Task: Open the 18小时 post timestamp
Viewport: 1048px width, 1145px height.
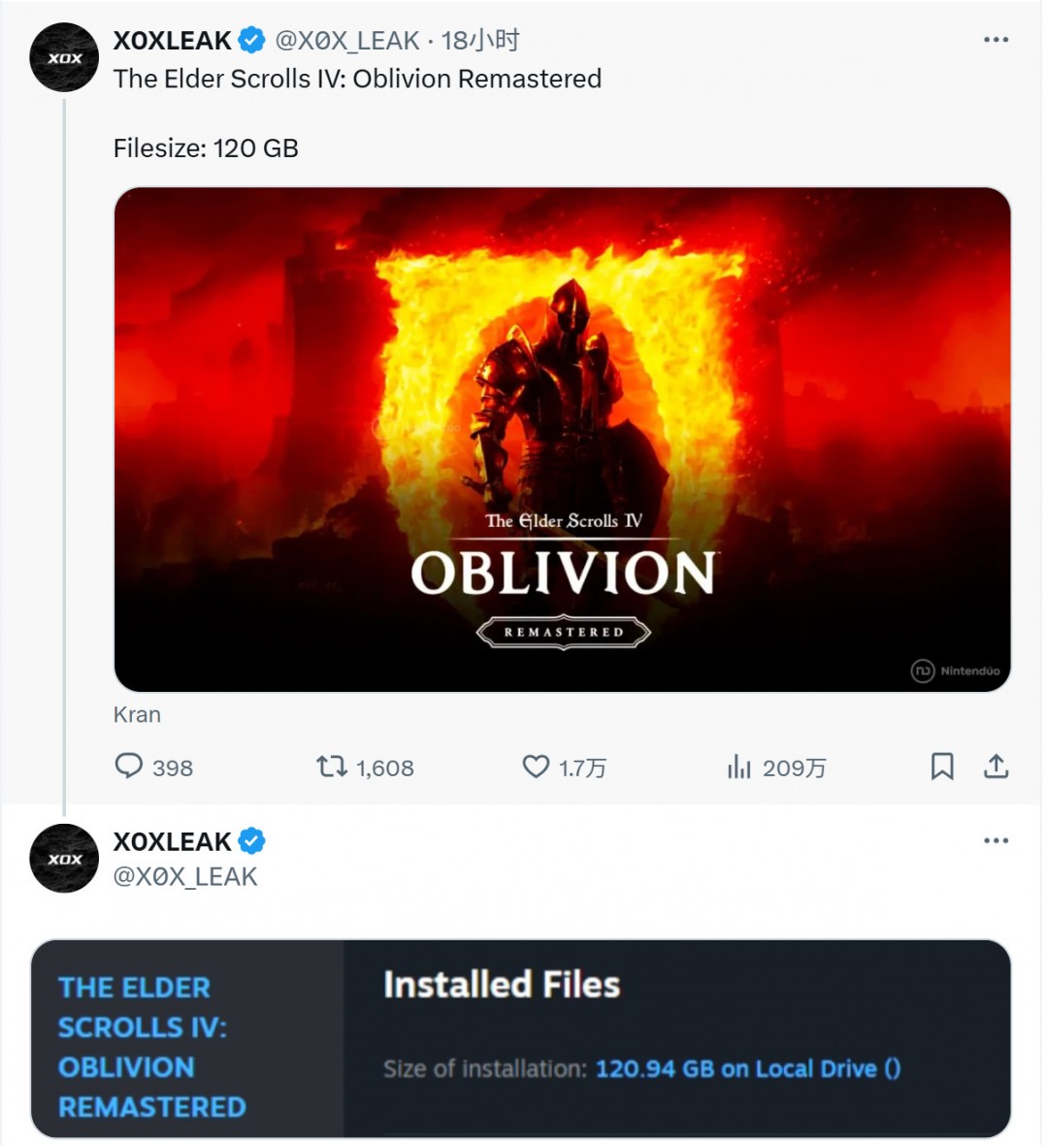Action: [480, 40]
